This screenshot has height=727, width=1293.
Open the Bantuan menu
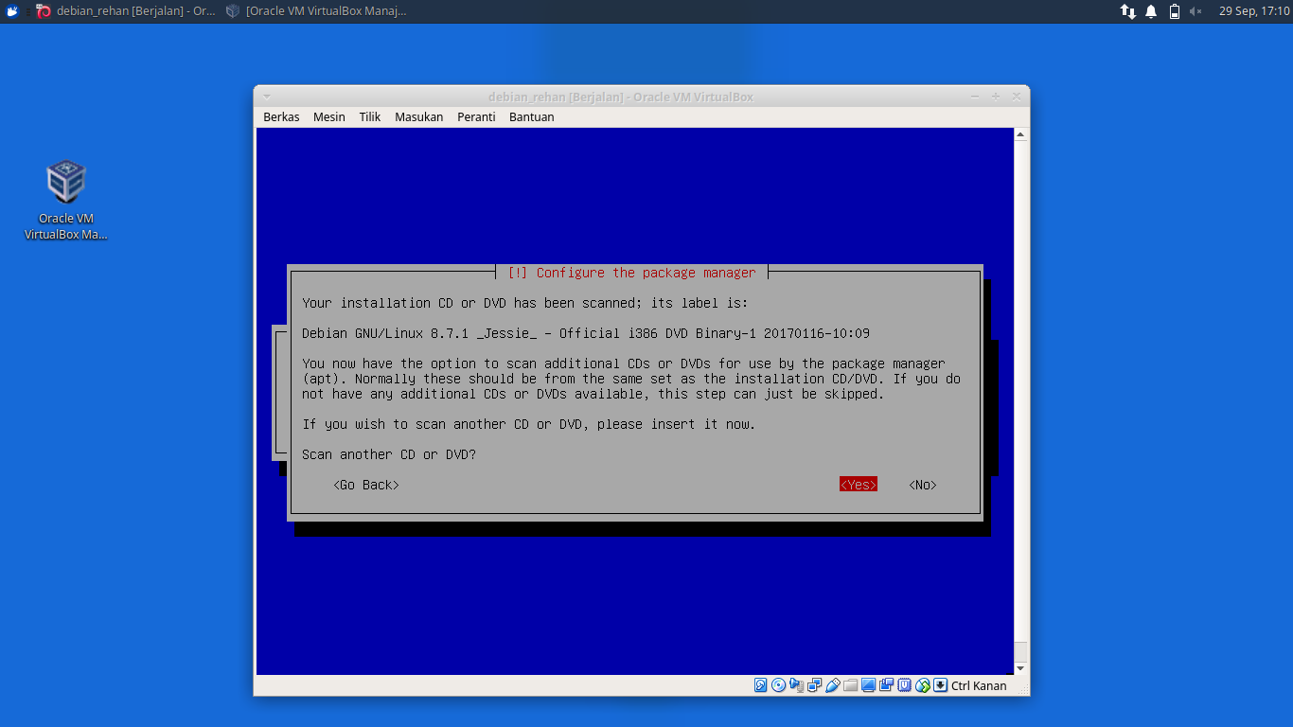pyautogui.click(x=532, y=117)
